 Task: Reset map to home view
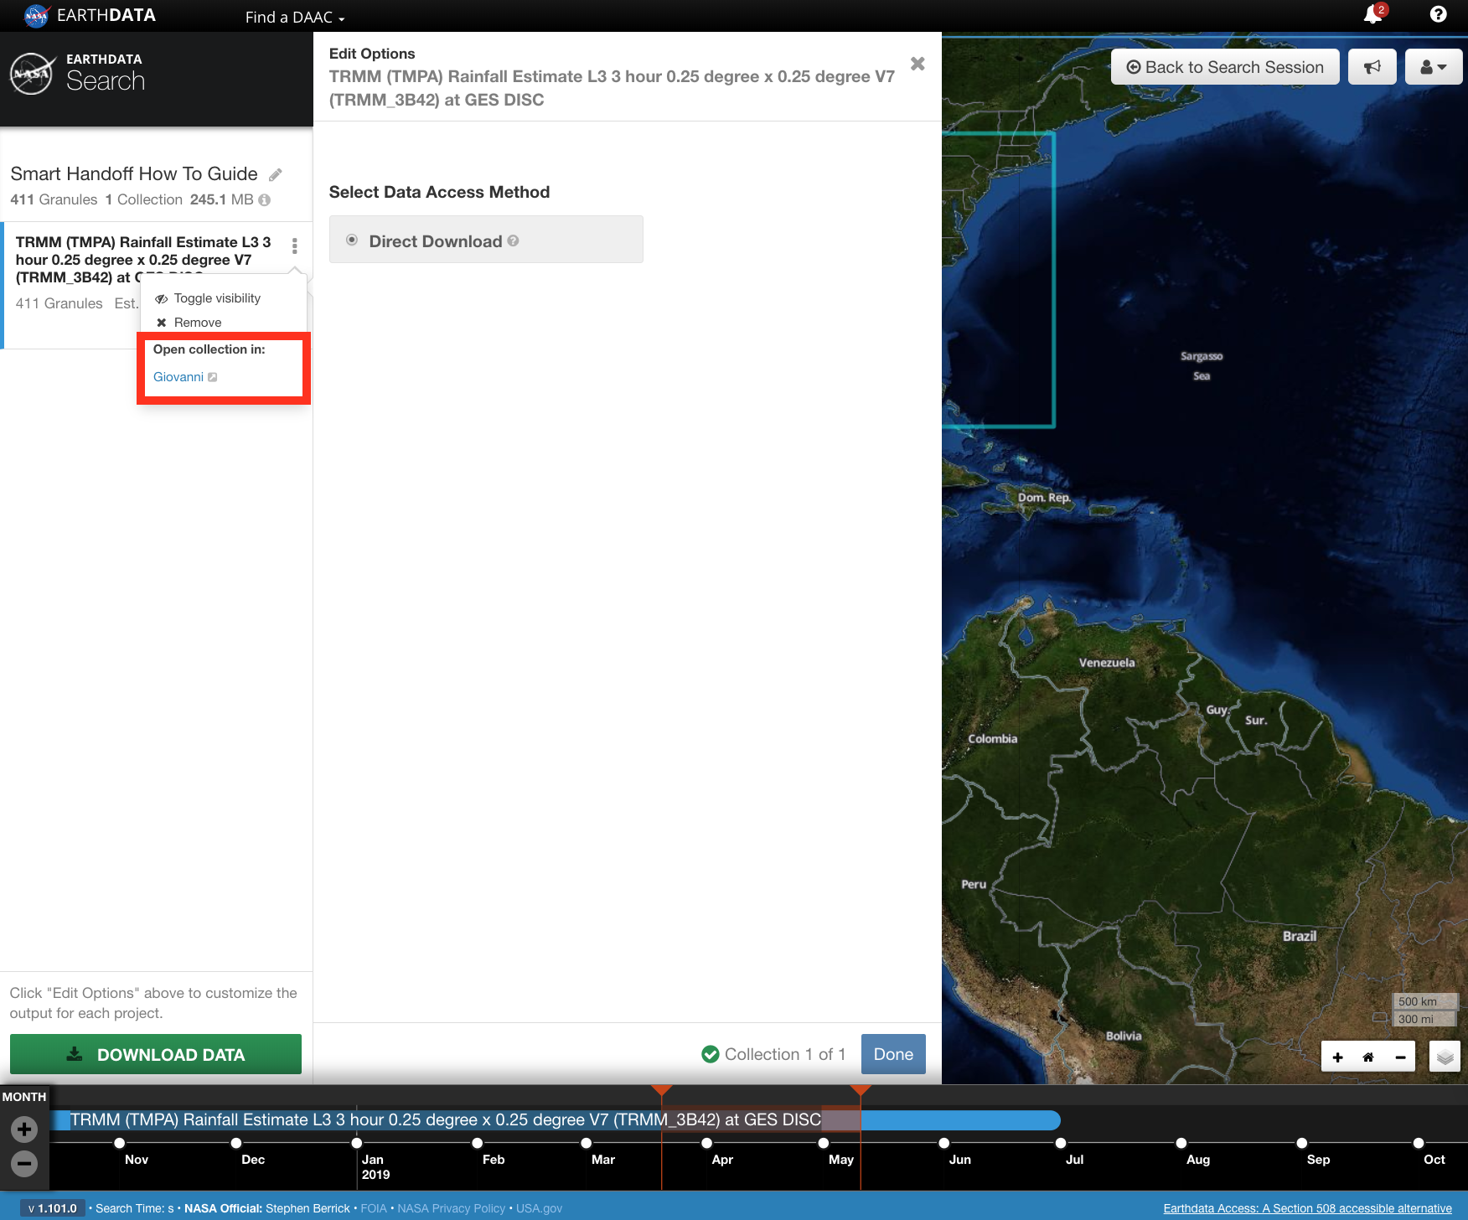pyautogui.click(x=1368, y=1057)
